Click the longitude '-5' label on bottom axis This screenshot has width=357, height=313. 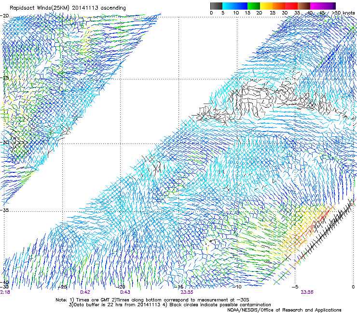pos(295,287)
